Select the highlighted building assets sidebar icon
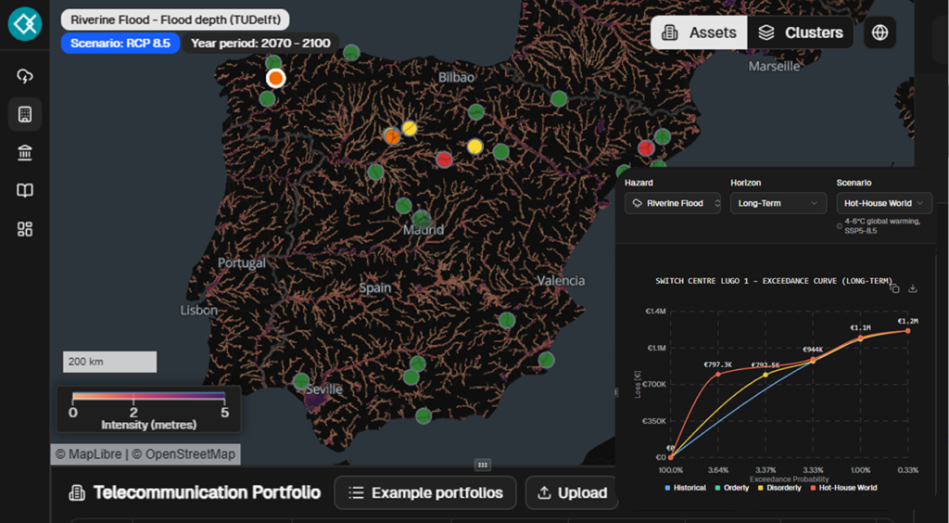Screen dimensions: 949x523 (x=25, y=114)
